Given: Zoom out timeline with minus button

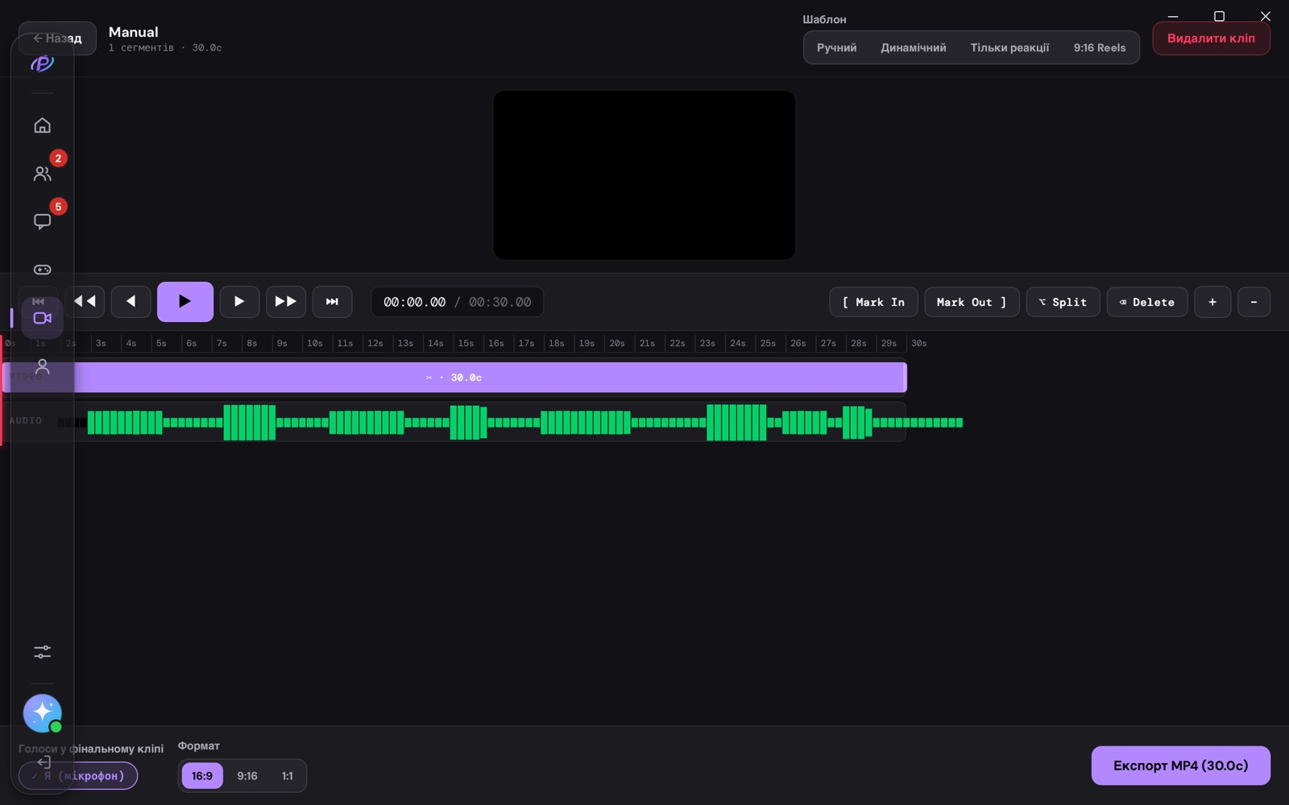Looking at the screenshot, I should tap(1254, 302).
